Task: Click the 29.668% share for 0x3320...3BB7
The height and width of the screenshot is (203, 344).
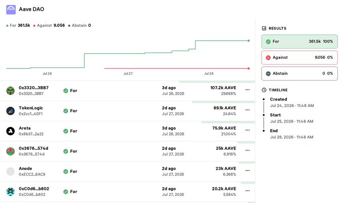Action: click(228, 94)
